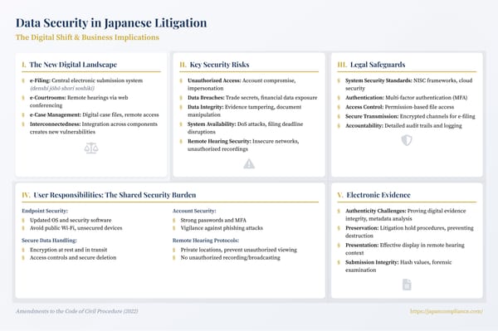Click the Secure Transmission bullet text
Screen dimensions: 498x331
[410, 116]
